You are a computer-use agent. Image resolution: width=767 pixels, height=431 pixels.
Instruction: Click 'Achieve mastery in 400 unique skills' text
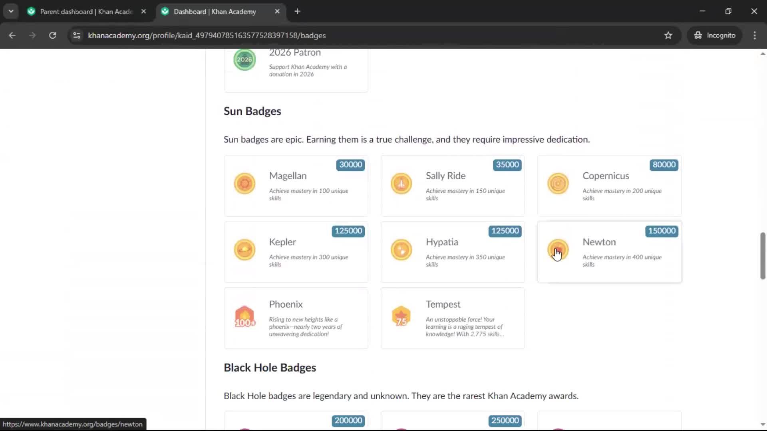(622, 261)
